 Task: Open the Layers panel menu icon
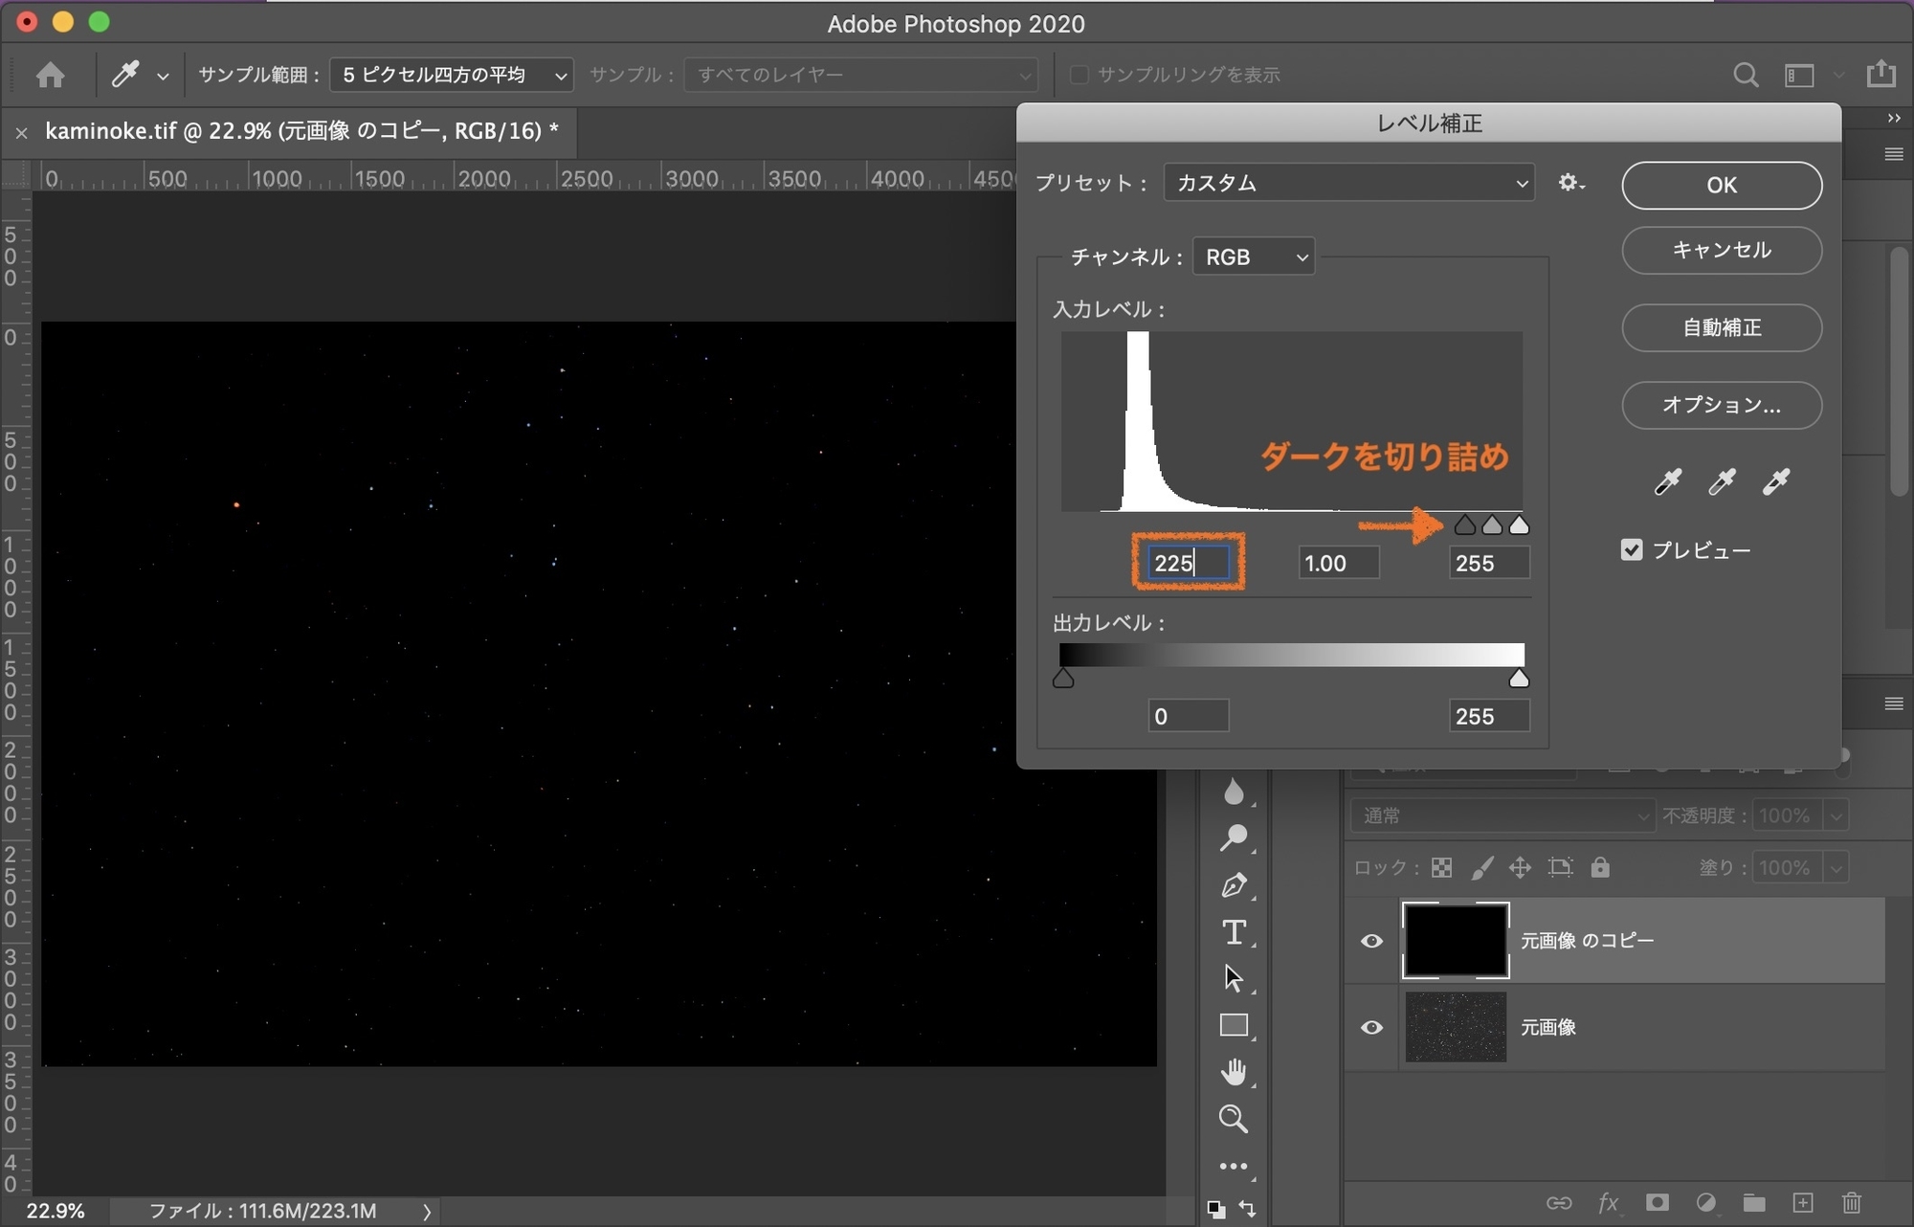(x=1893, y=703)
